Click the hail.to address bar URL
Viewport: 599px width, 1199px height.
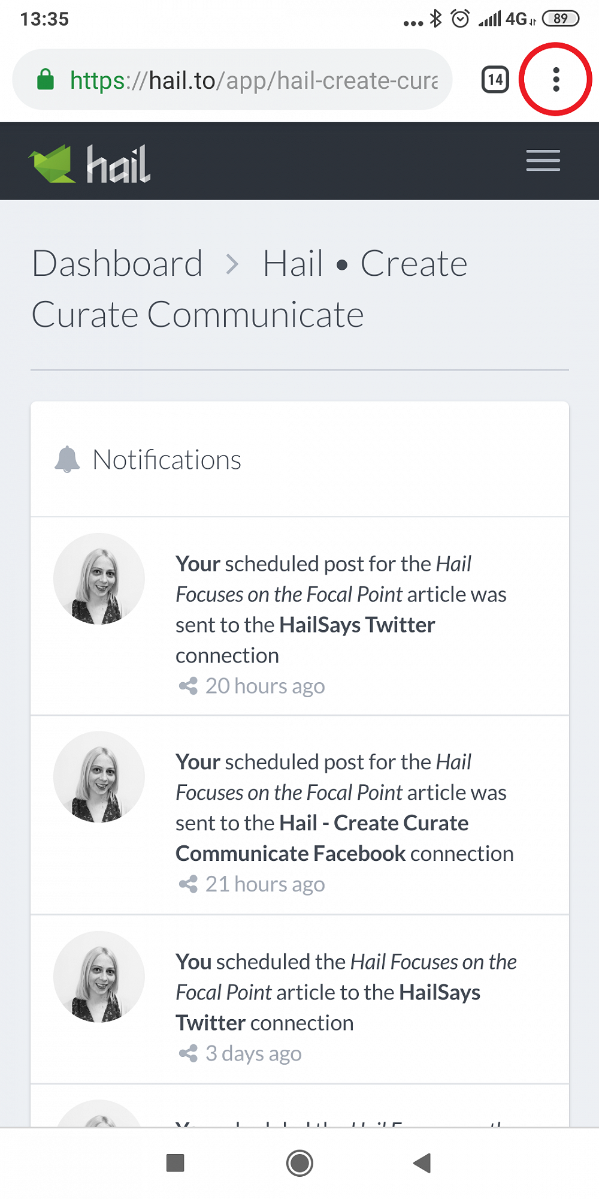[x=253, y=80]
